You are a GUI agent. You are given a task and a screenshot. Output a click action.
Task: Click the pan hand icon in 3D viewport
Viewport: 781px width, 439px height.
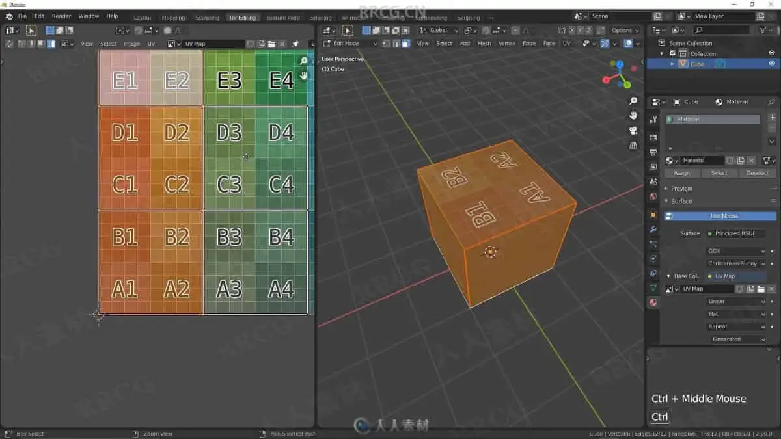tap(633, 116)
